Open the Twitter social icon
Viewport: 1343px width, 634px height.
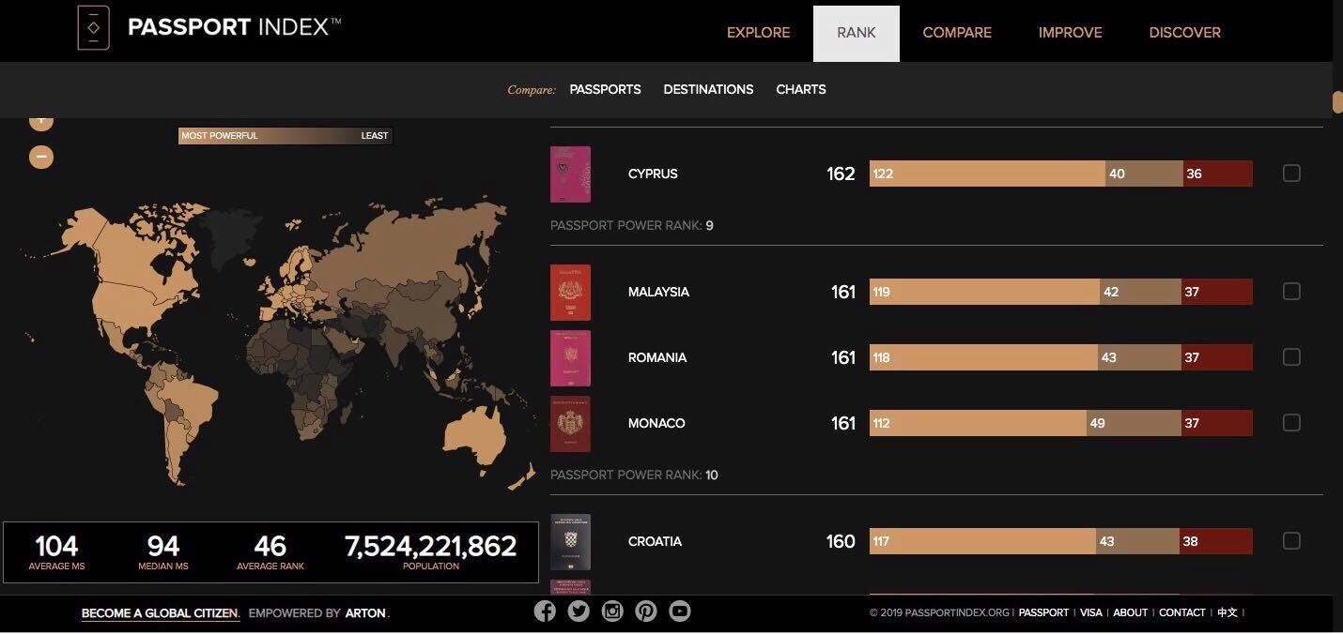click(579, 611)
